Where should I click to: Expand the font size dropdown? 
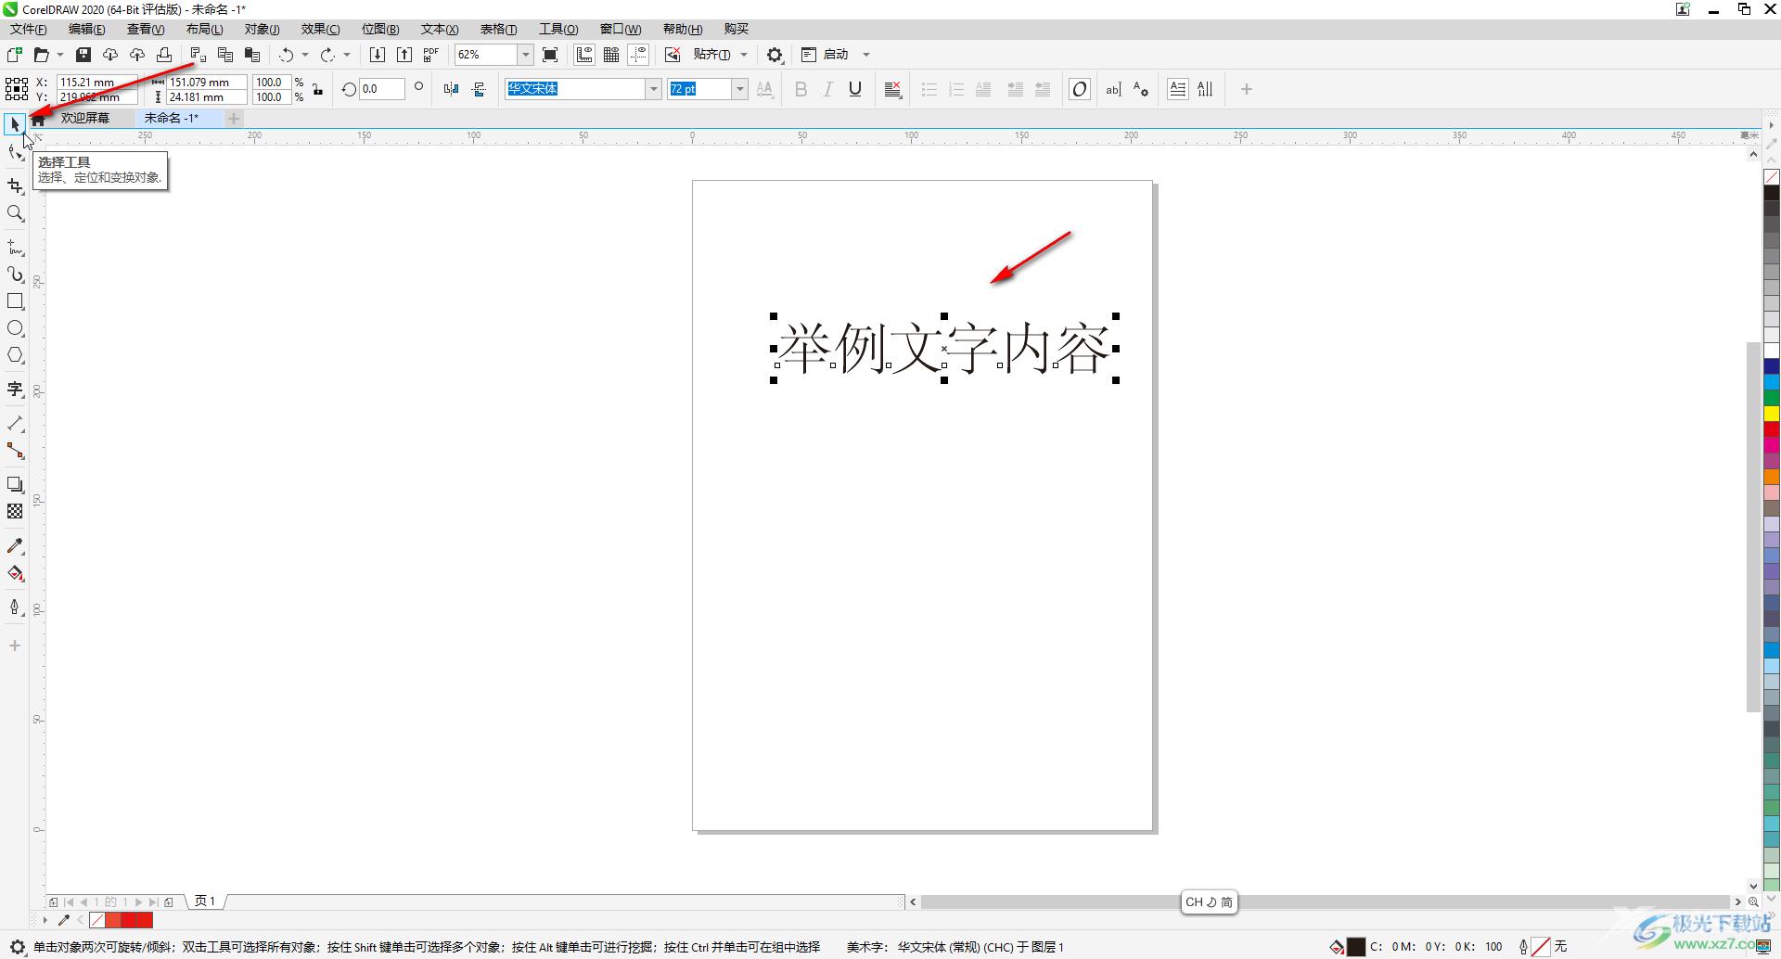pyautogui.click(x=739, y=89)
